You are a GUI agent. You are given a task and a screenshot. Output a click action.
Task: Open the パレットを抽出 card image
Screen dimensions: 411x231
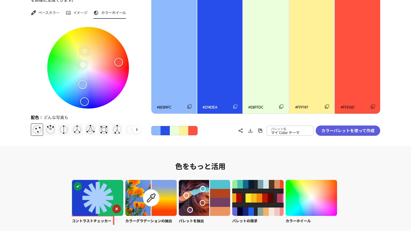(x=204, y=198)
